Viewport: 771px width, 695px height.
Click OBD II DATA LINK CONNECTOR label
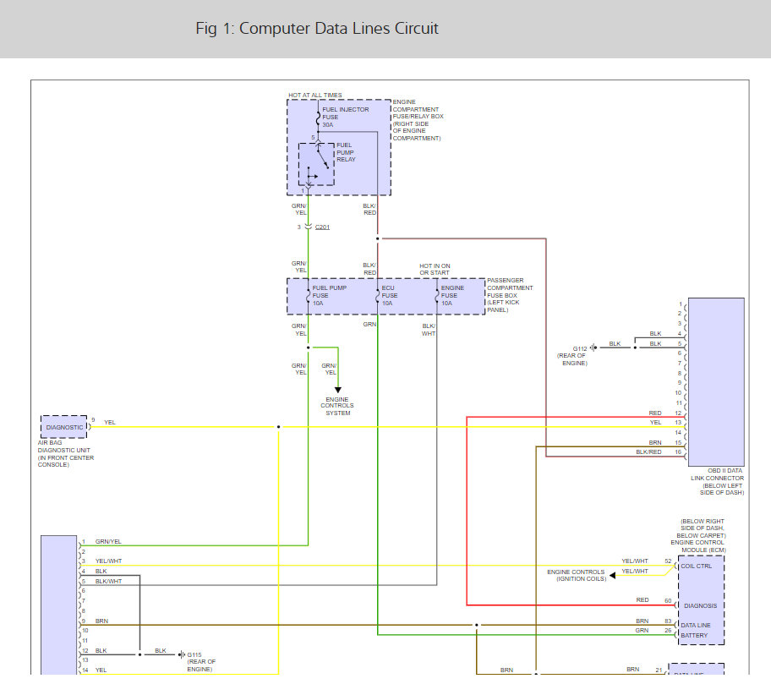718,482
